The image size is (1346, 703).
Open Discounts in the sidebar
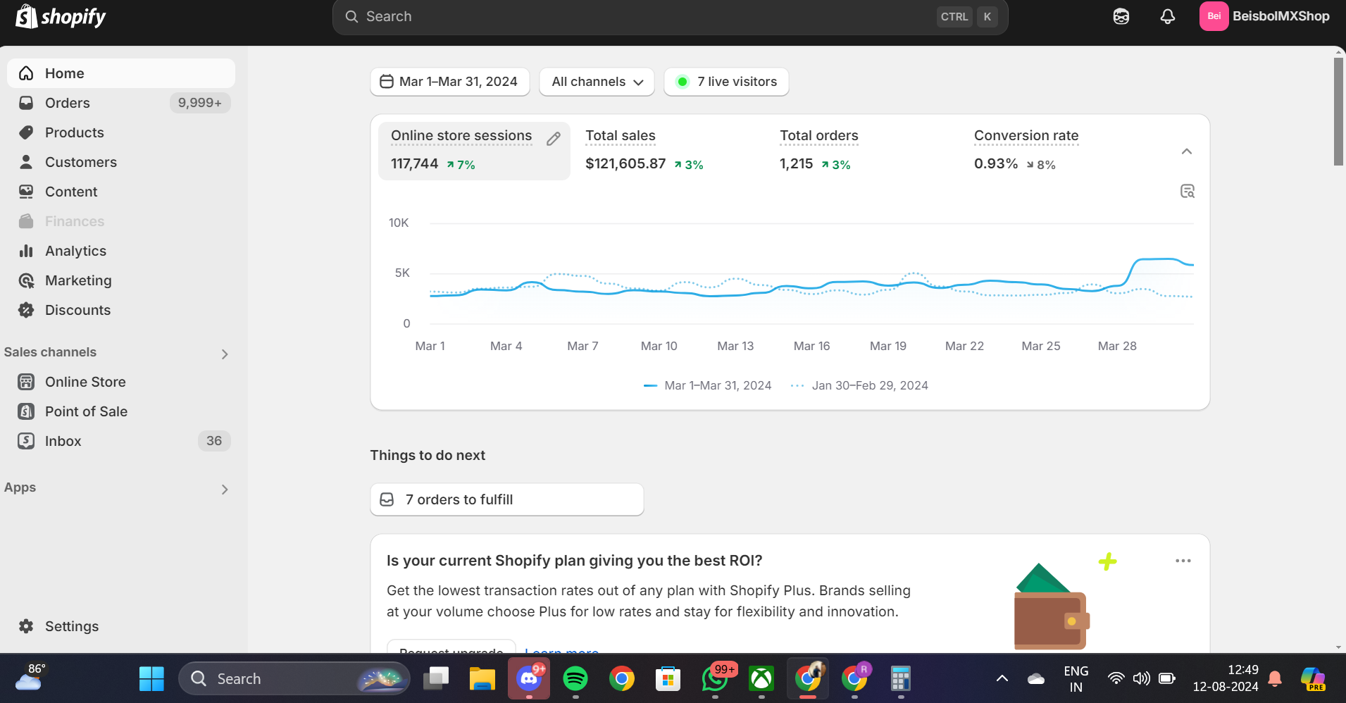coord(121,310)
